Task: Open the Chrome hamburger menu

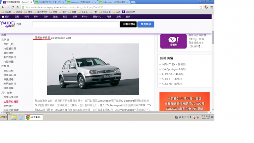Action: coord(212,7)
